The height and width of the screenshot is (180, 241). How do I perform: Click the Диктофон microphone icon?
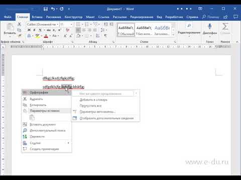pos(210,26)
